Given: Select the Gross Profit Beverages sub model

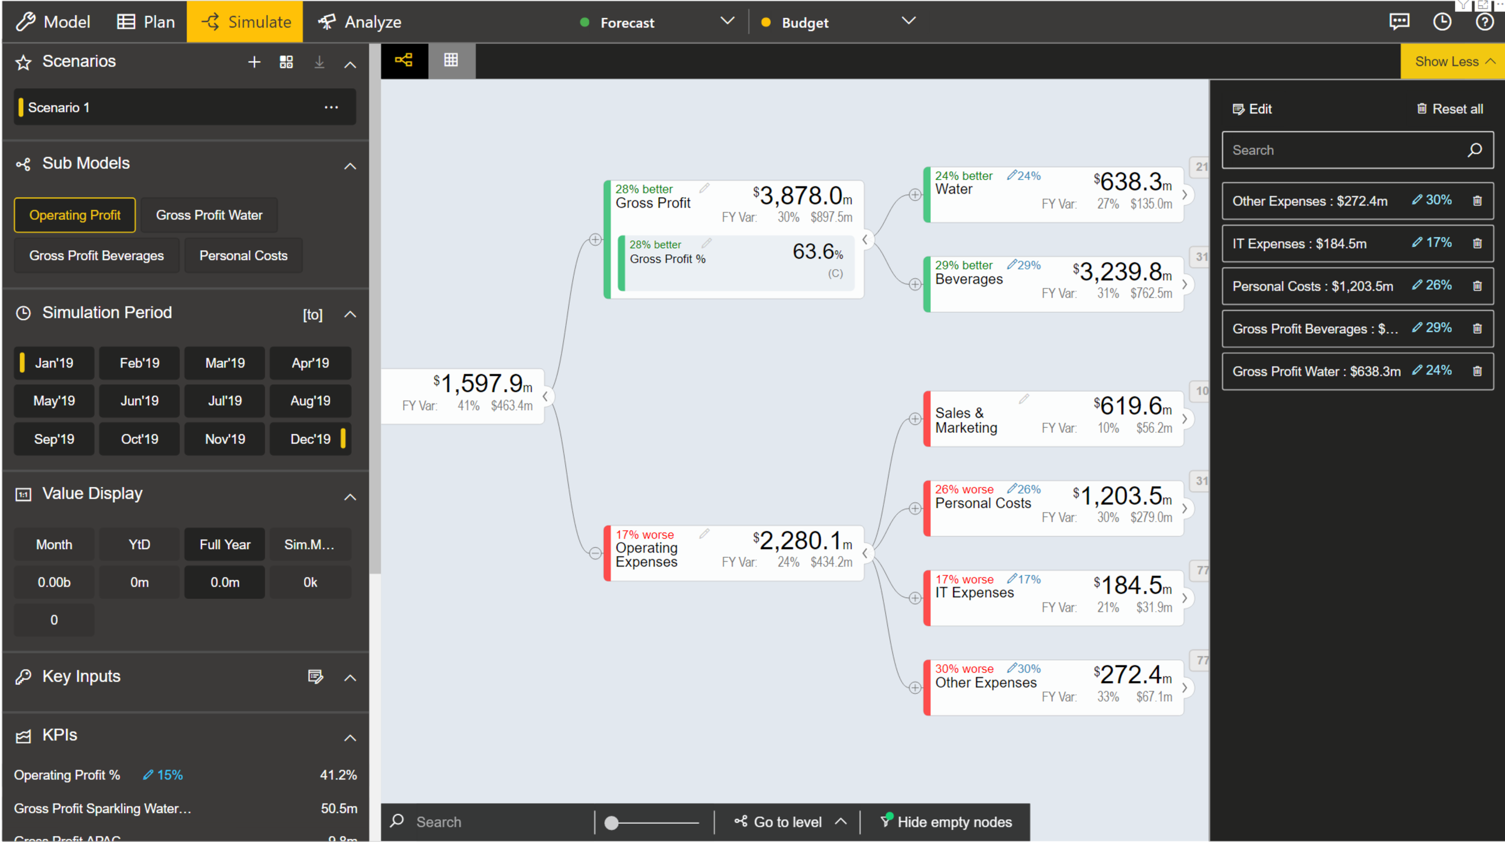Looking at the screenshot, I should coord(97,256).
